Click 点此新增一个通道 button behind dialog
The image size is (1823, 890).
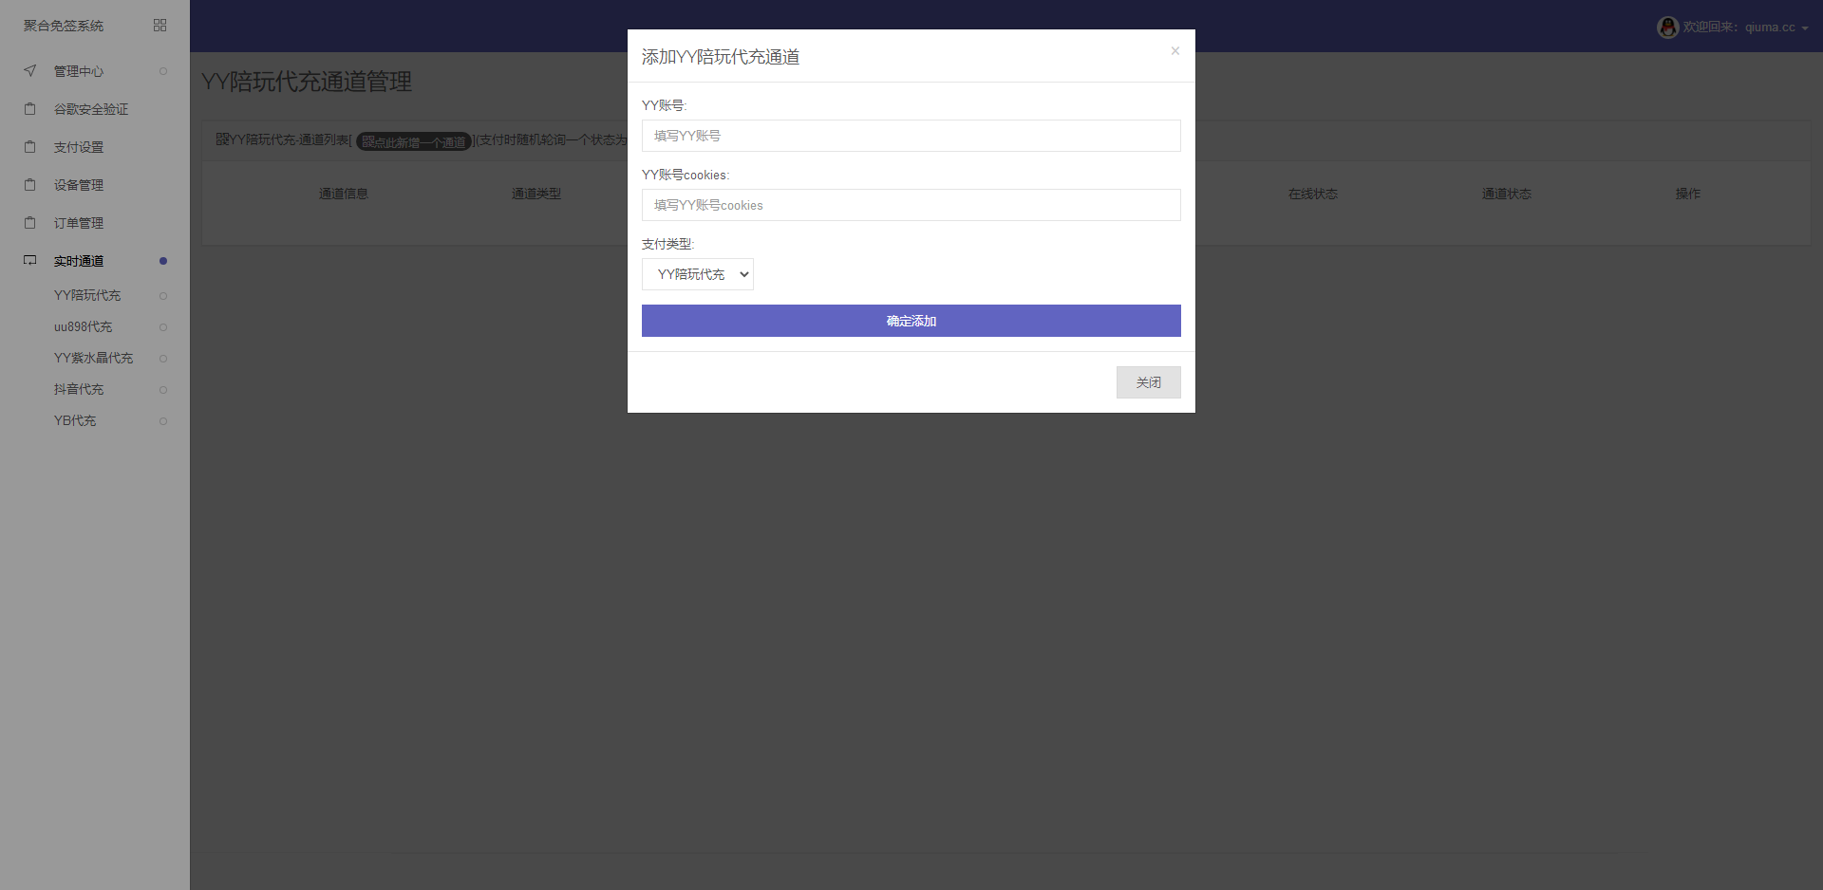pyautogui.click(x=414, y=141)
